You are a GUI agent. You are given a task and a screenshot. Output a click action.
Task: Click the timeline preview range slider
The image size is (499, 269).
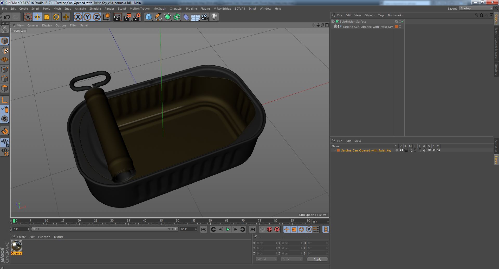coord(105,229)
